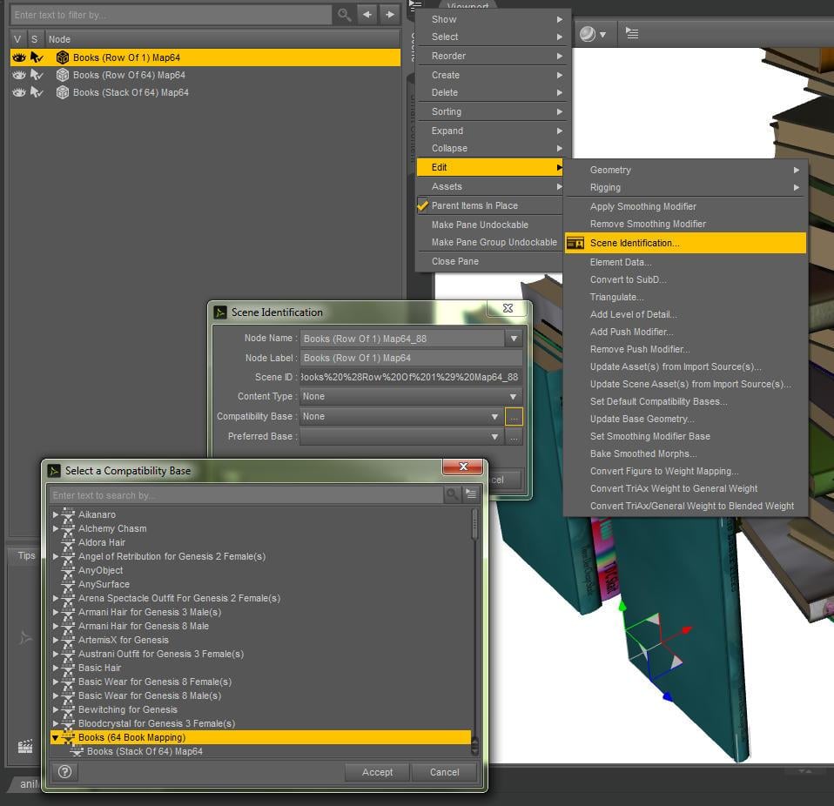
Task: Toggle visibility eye for Books (Row Of 64) Map64
Action: tap(19, 75)
